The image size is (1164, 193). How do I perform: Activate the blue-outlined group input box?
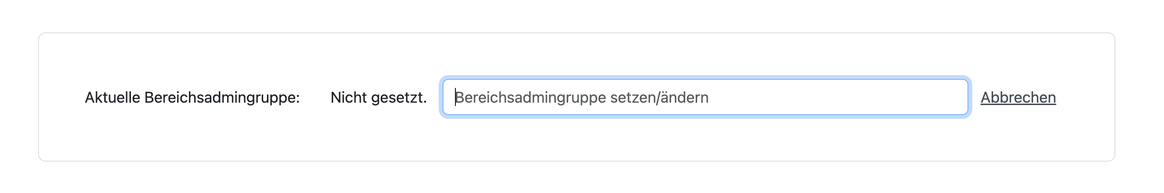point(704,97)
